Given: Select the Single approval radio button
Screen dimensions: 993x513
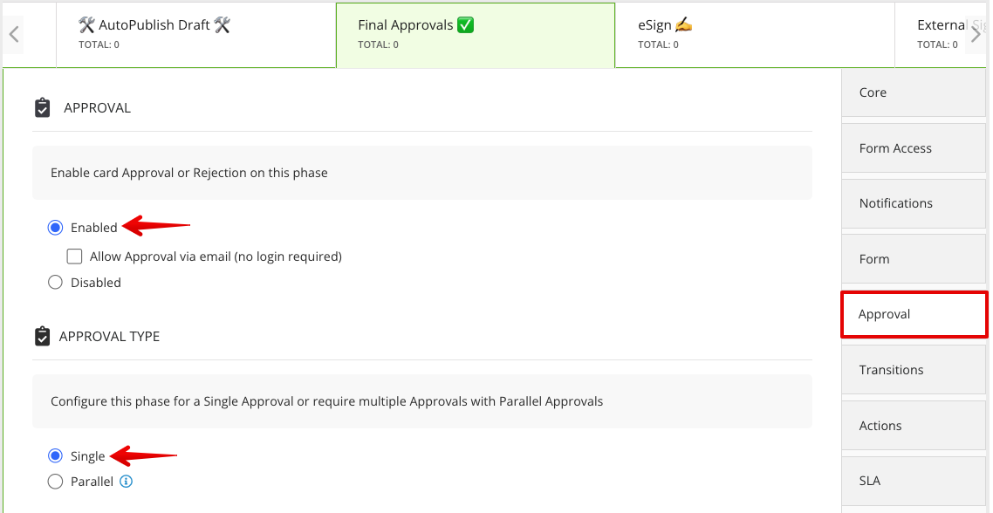Looking at the screenshot, I should (55, 455).
